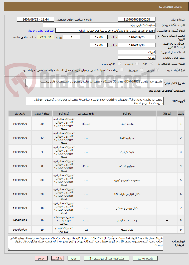
Task: Click the پاسخ به نیاز button
Action: click(145, 258)
